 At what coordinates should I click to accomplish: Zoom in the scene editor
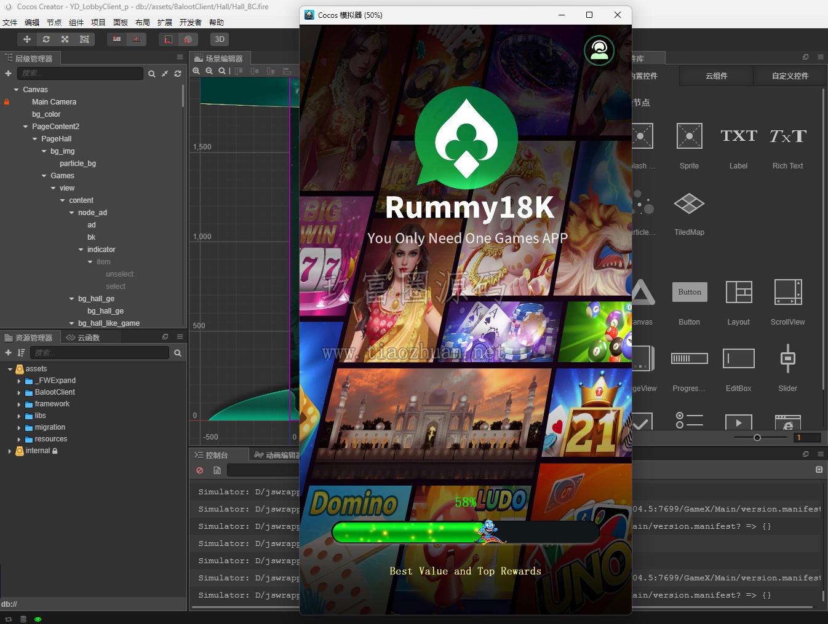click(x=196, y=71)
